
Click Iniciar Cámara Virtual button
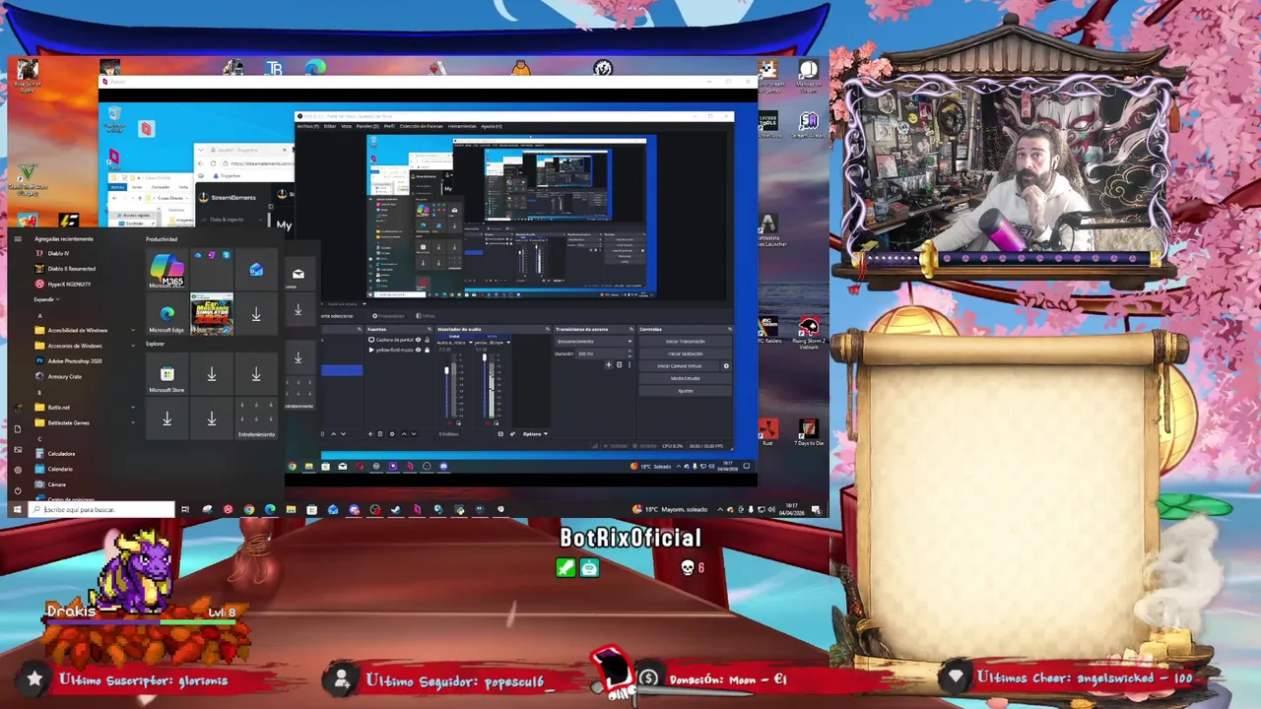coord(680,366)
